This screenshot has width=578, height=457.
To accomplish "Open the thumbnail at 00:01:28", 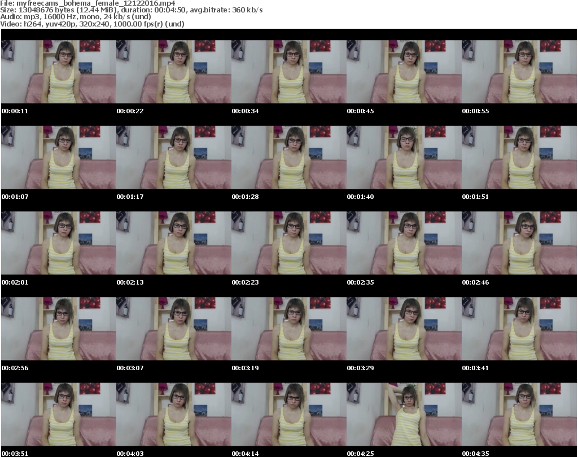I will click(x=288, y=157).
